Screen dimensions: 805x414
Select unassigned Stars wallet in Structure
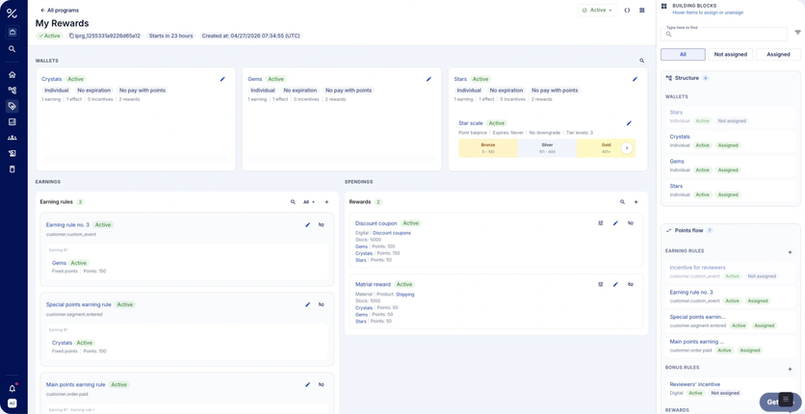[x=730, y=116]
